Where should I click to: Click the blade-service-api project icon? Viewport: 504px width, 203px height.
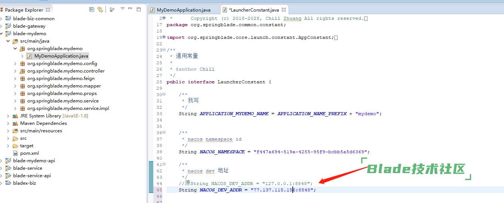(x=8, y=175)
